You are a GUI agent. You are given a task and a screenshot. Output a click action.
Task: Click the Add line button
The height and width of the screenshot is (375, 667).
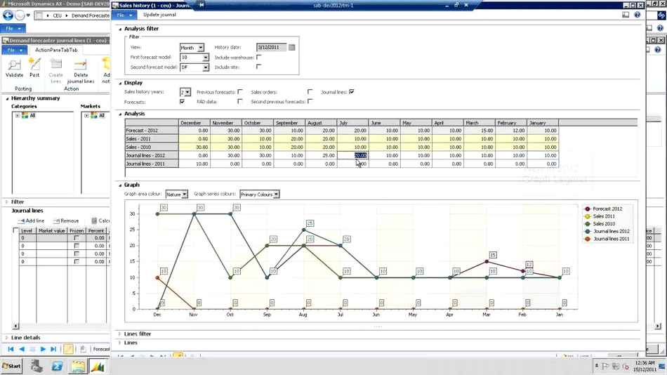click(32, 221)
